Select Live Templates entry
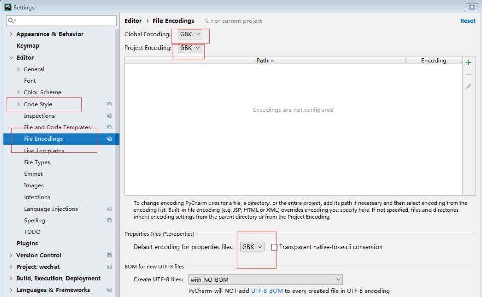Viewport: 482px width, 297px height. pos(44,151)
